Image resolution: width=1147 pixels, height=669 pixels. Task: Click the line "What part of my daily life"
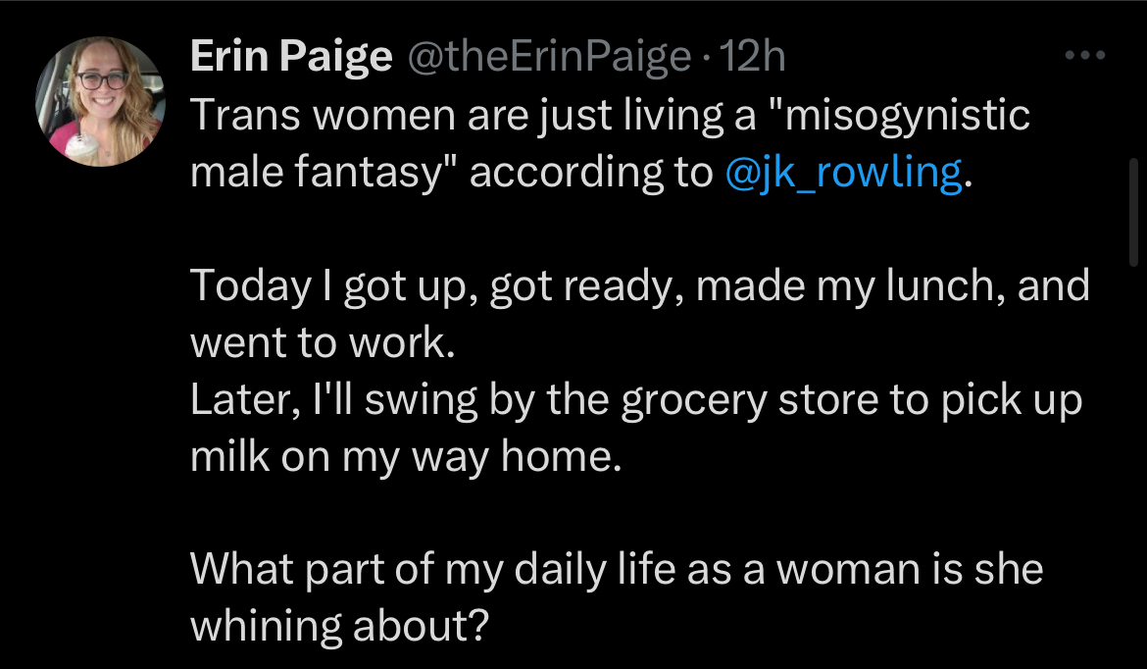pos(617,570)
